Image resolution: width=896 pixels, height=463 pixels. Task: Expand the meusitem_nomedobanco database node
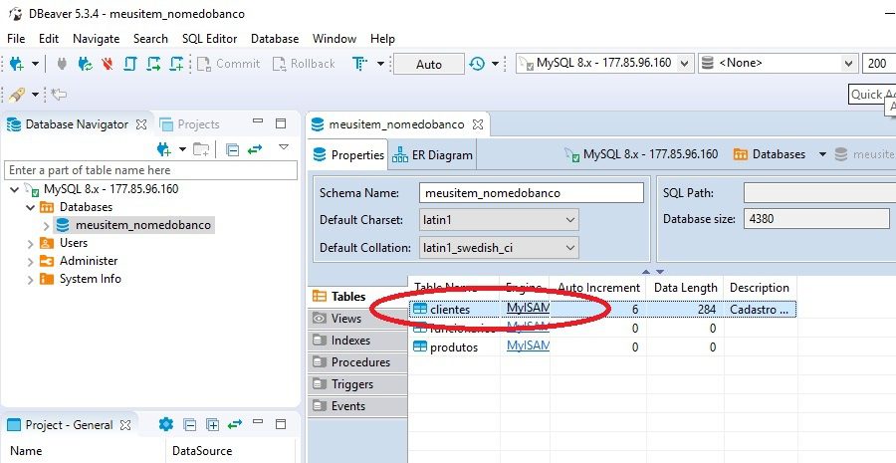46,225
